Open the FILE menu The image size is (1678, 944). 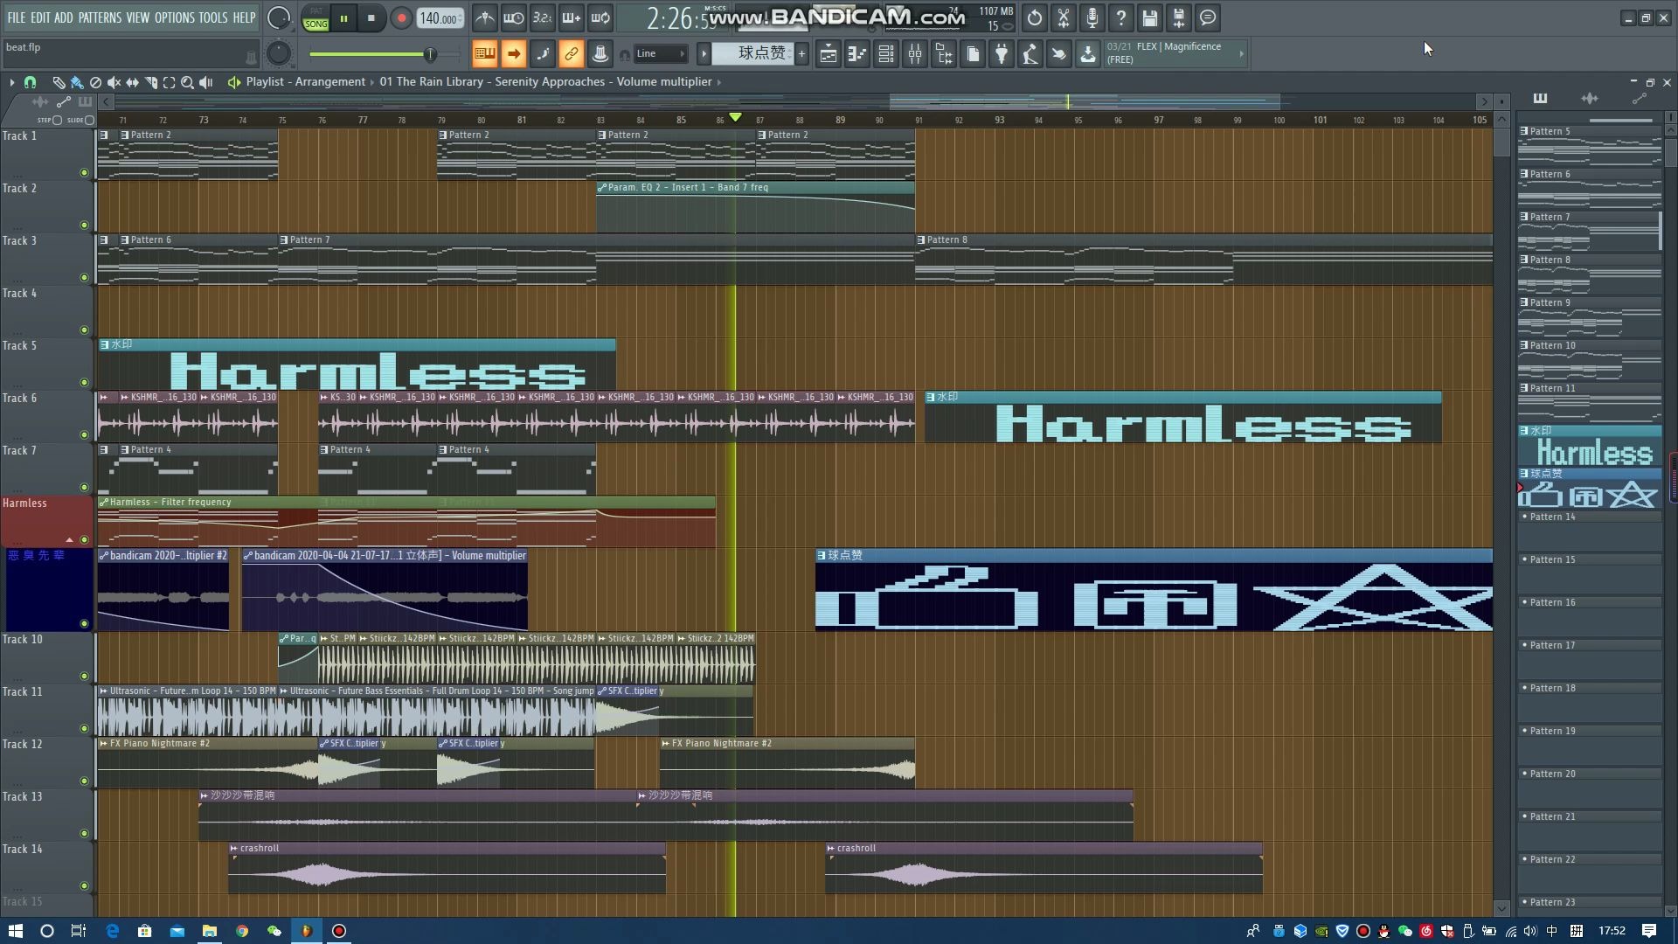pyautogui.click(x=17, y=17)
